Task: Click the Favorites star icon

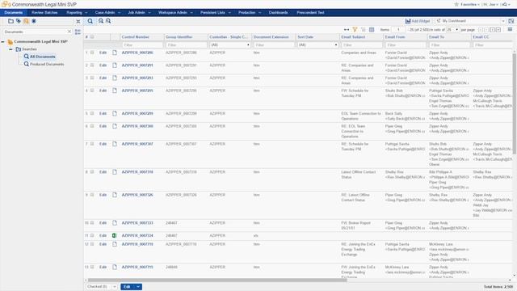Action: click(456, 4)
